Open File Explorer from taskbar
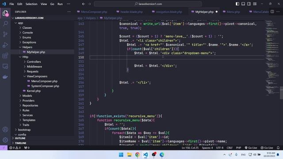The image size is (283, 159). [x=130, y=155]
